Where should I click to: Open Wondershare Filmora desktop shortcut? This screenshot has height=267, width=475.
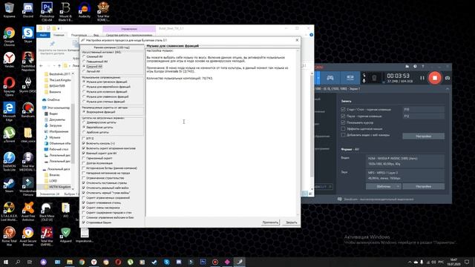point(28,186)
